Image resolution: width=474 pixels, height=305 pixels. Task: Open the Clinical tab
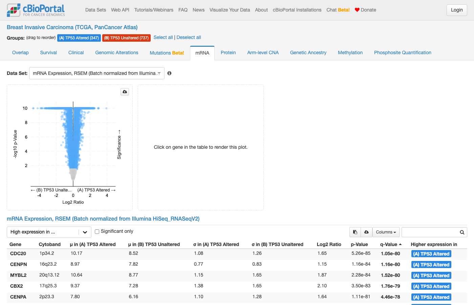(x=76, y=53)
